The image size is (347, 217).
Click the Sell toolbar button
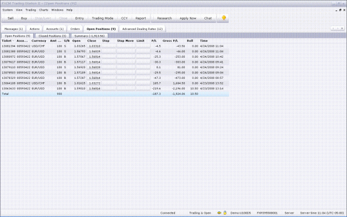tap(11, 18)
